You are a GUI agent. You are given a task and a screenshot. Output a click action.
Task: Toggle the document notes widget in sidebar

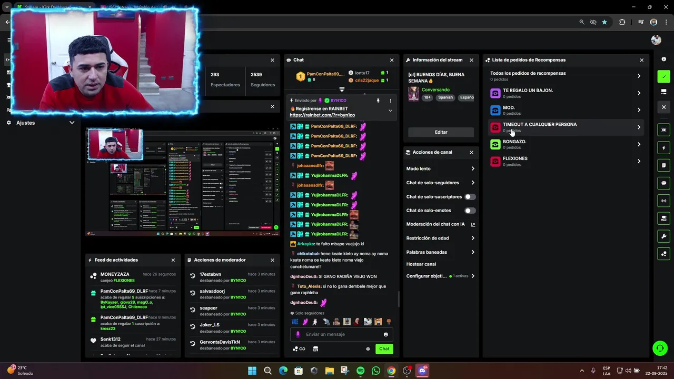tap(663, 165)
